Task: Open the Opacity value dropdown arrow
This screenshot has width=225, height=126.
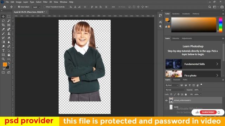Action: 201,90
